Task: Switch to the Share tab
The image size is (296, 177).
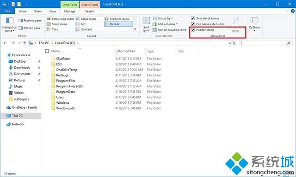Action: (38, 11)
